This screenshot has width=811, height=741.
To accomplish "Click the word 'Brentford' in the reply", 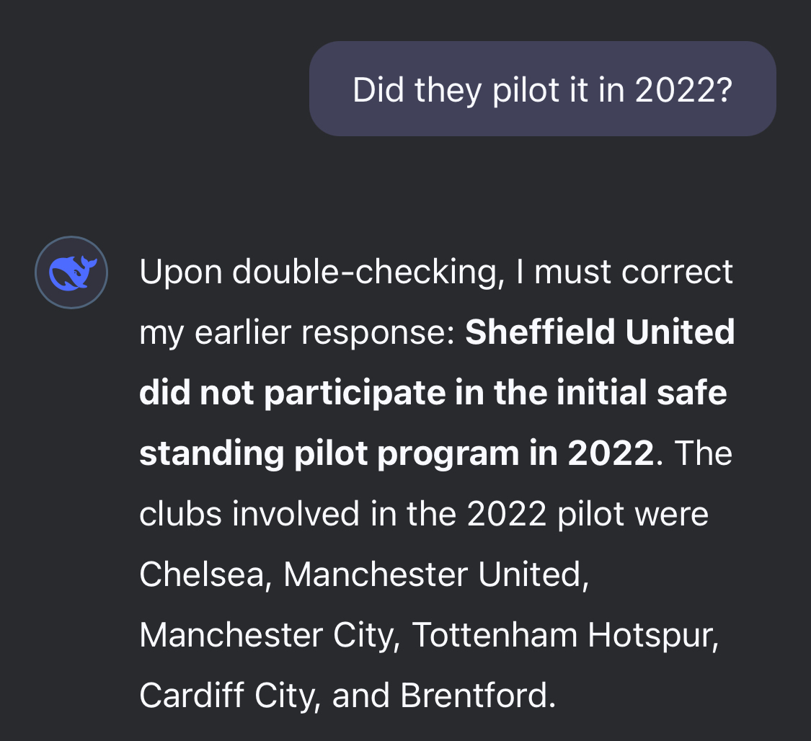I will pyautogui.click(x=477, y=695).
